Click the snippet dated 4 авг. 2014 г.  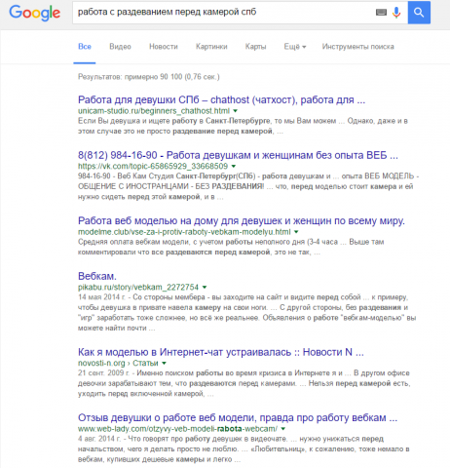[244, 449]
